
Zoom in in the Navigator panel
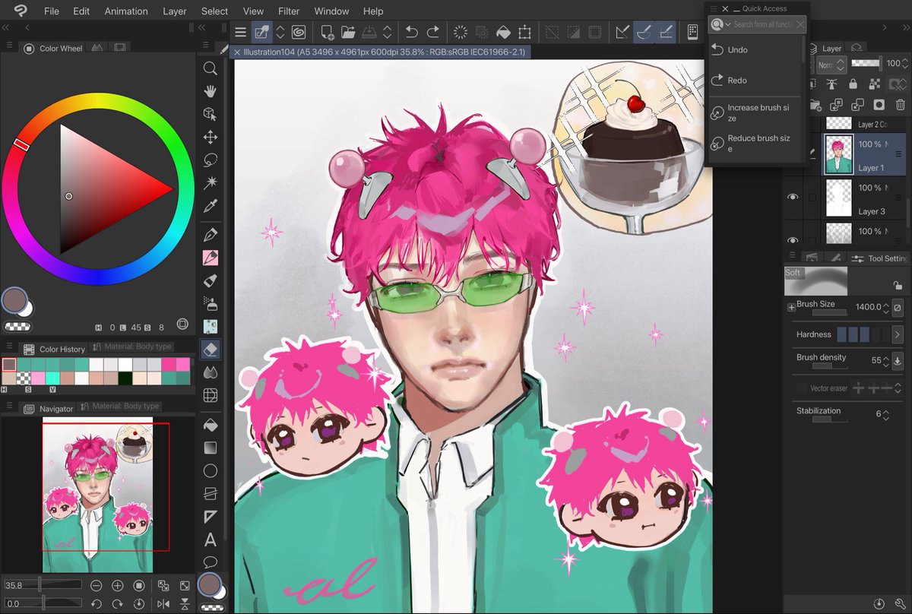(x=118, y=586)
